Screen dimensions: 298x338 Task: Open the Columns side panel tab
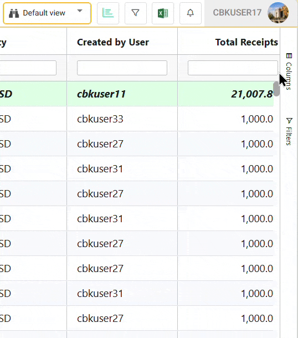[x=289, y=71]
